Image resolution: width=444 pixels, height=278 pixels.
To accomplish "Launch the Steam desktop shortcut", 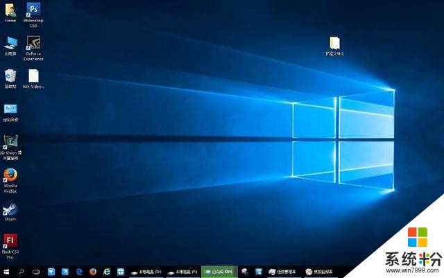I will [x=10, y=211].
